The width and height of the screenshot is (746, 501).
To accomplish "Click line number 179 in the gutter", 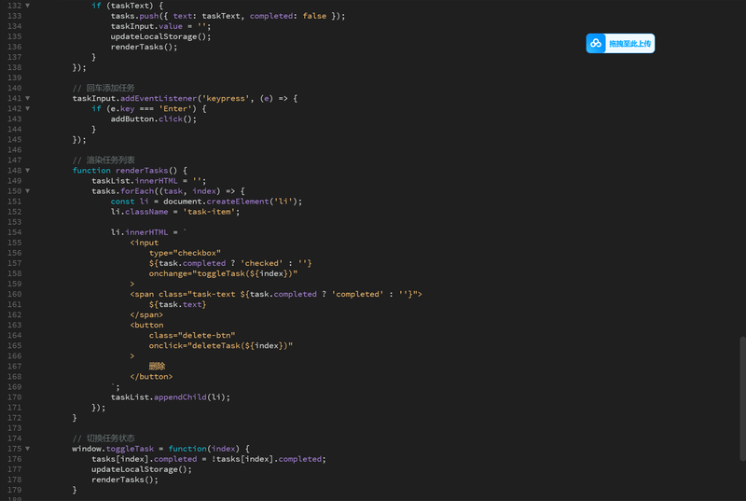I will [14, 490].
